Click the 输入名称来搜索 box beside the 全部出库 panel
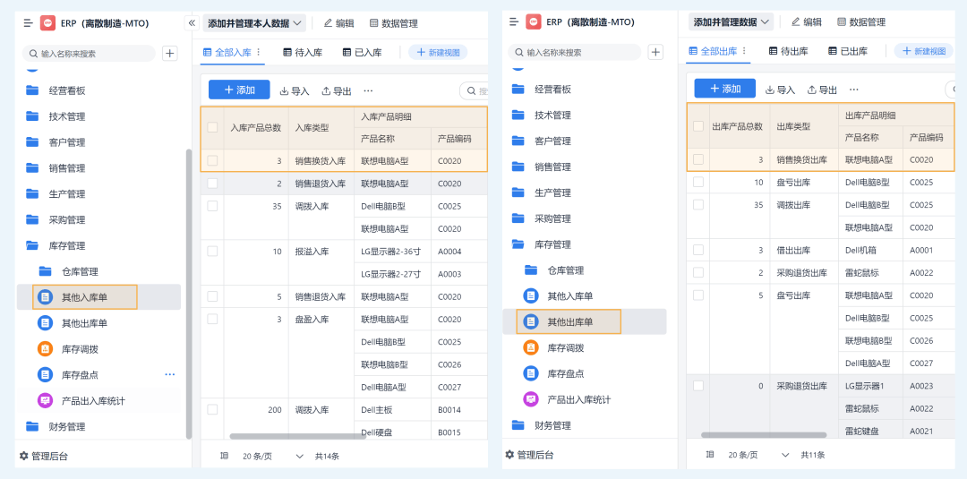This screenshot has width=967, height=479. pos(582,53)
